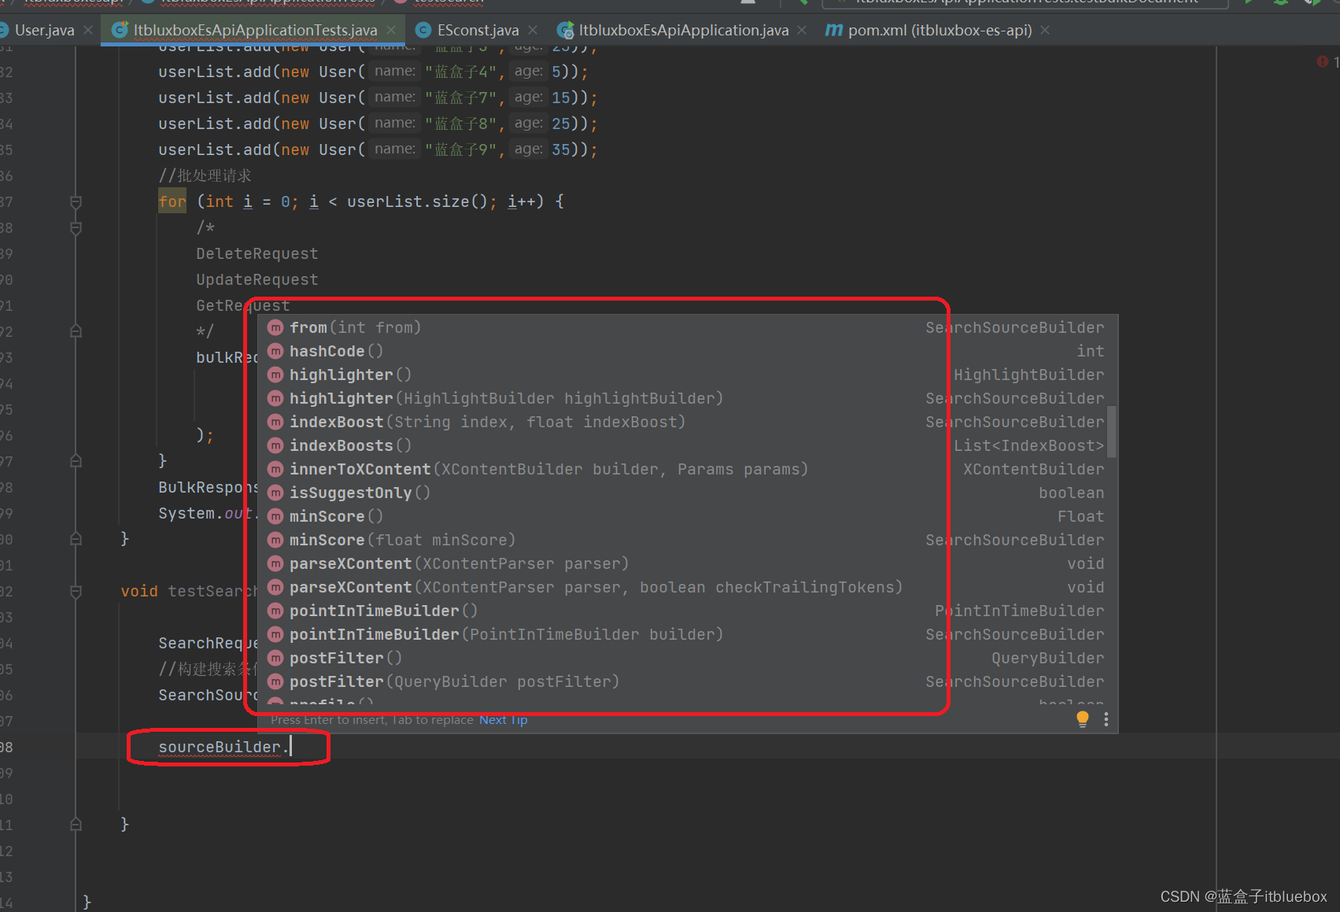This screenshot has height=912, width=1340.
Task: Select the ItbluxboxEsApiApplicationTests.java tab
Action: point(255,30)
